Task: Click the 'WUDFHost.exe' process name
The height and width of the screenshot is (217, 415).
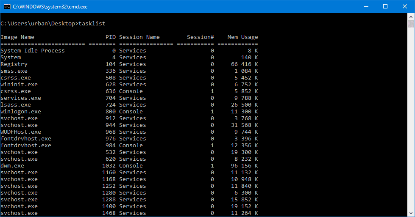Action: point(21,132)
